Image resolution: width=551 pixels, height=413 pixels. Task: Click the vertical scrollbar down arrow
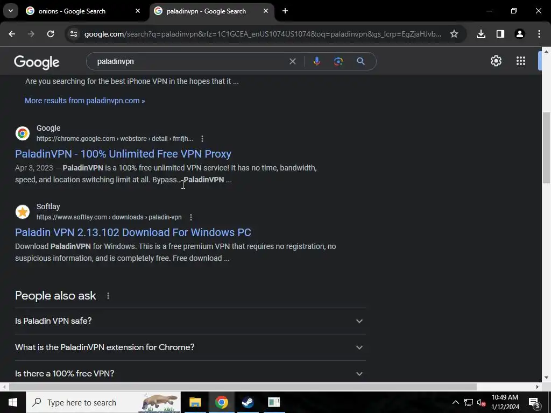[x=546, y=378]
